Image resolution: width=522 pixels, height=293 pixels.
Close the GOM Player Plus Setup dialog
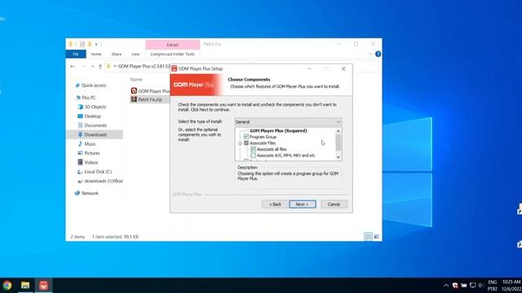click(x=343, y=68)
